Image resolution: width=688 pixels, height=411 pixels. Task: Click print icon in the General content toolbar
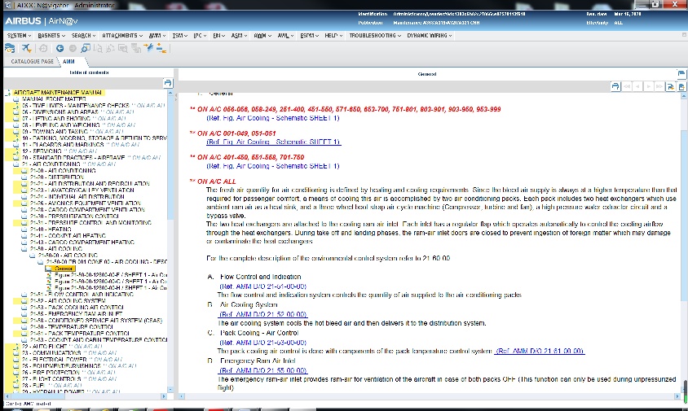click(x=615, y=87)
